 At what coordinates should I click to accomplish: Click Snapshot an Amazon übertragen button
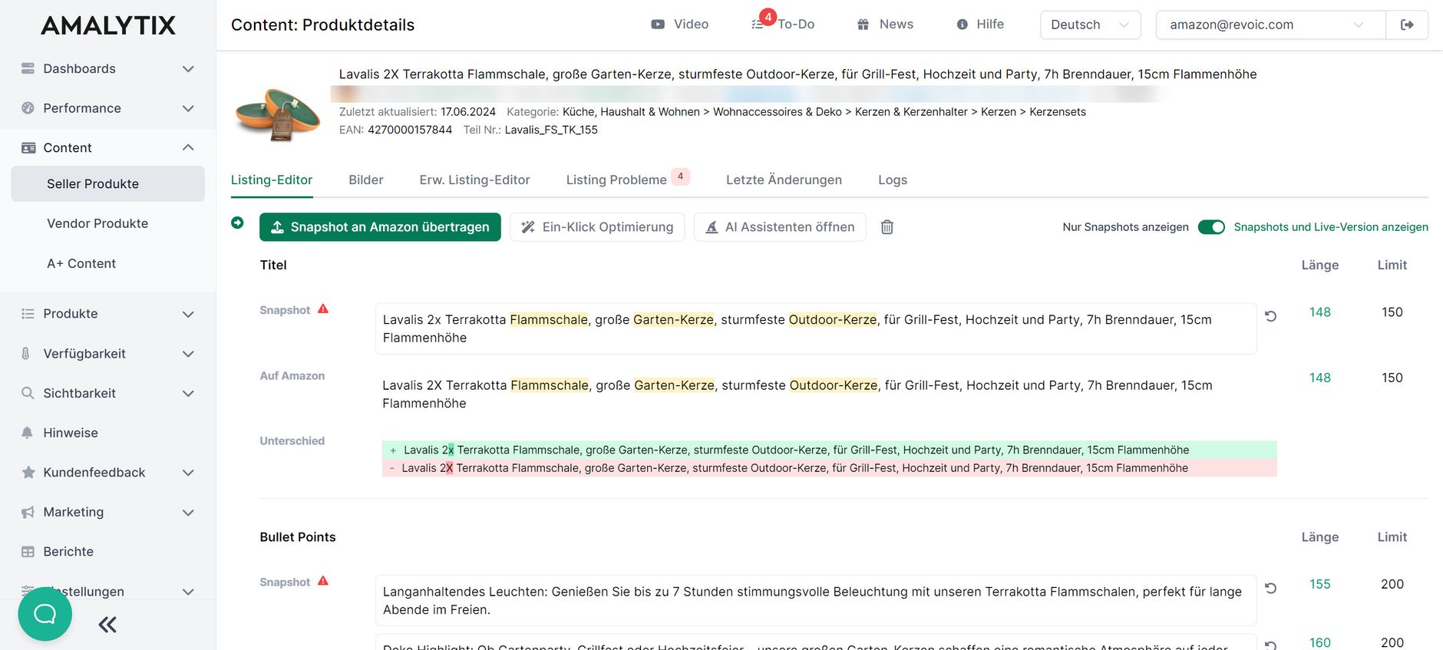point(380,227)
